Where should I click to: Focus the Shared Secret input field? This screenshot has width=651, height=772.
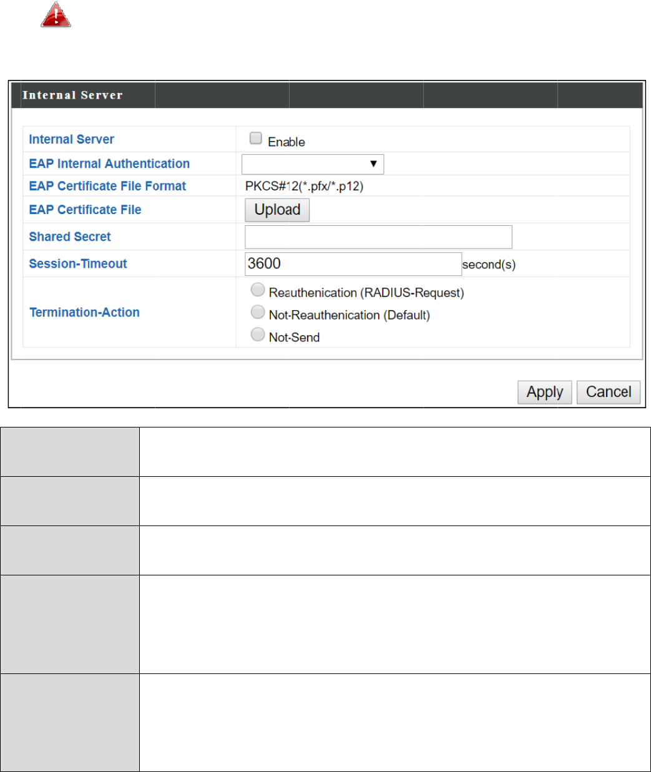pyautogui.click(x=378, y=237)
